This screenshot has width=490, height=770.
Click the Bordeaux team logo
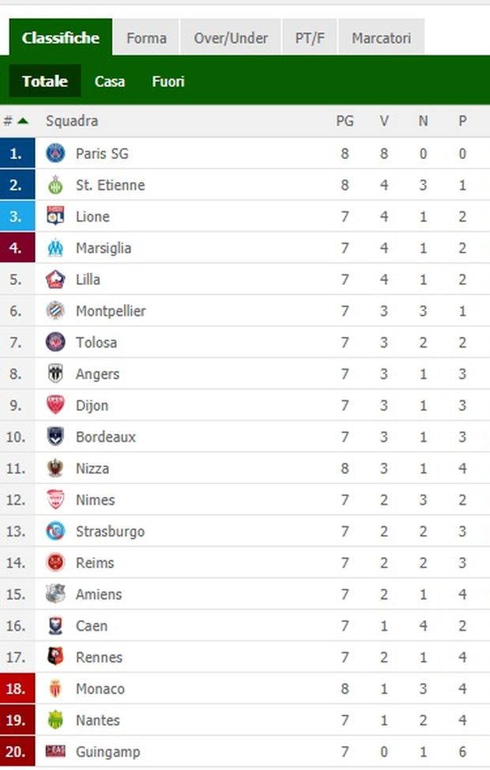(x=55, y=437)
